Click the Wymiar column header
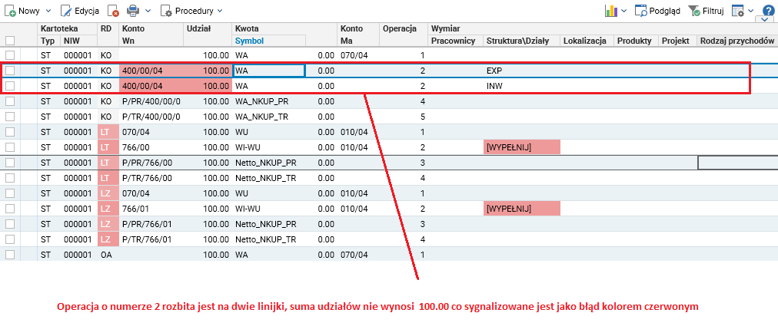The width and height of the screenshot is (778, 336). (x=603, y=28)
